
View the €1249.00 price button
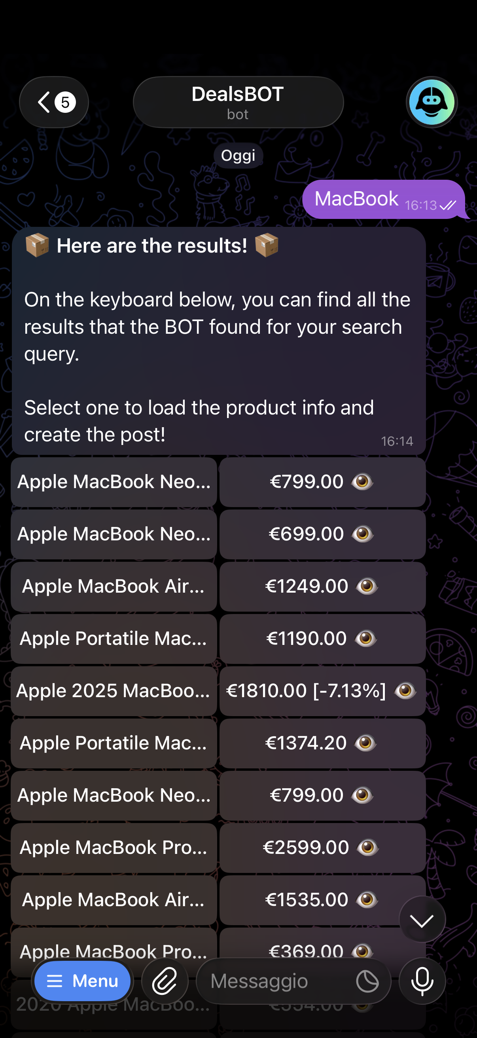point(322,586)
